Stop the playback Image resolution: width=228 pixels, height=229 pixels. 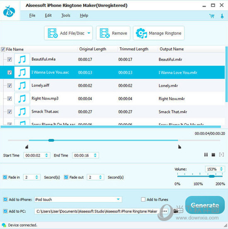click(x=213, y=155)
